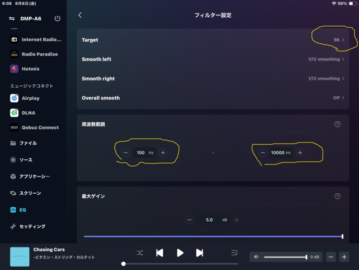The image size is (359, 270).
Task: Show help for 最大ゲイン
Action: coord(337,196)
